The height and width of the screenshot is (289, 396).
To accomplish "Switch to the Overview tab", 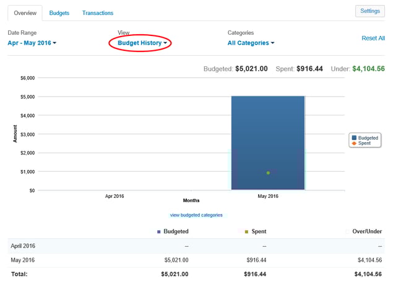I will (25, 13).
